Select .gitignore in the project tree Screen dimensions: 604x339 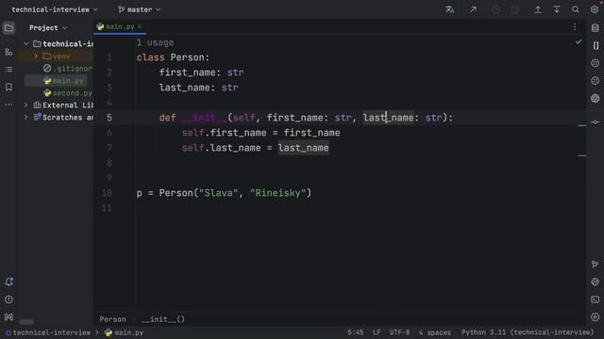click(x=68, y=69)
